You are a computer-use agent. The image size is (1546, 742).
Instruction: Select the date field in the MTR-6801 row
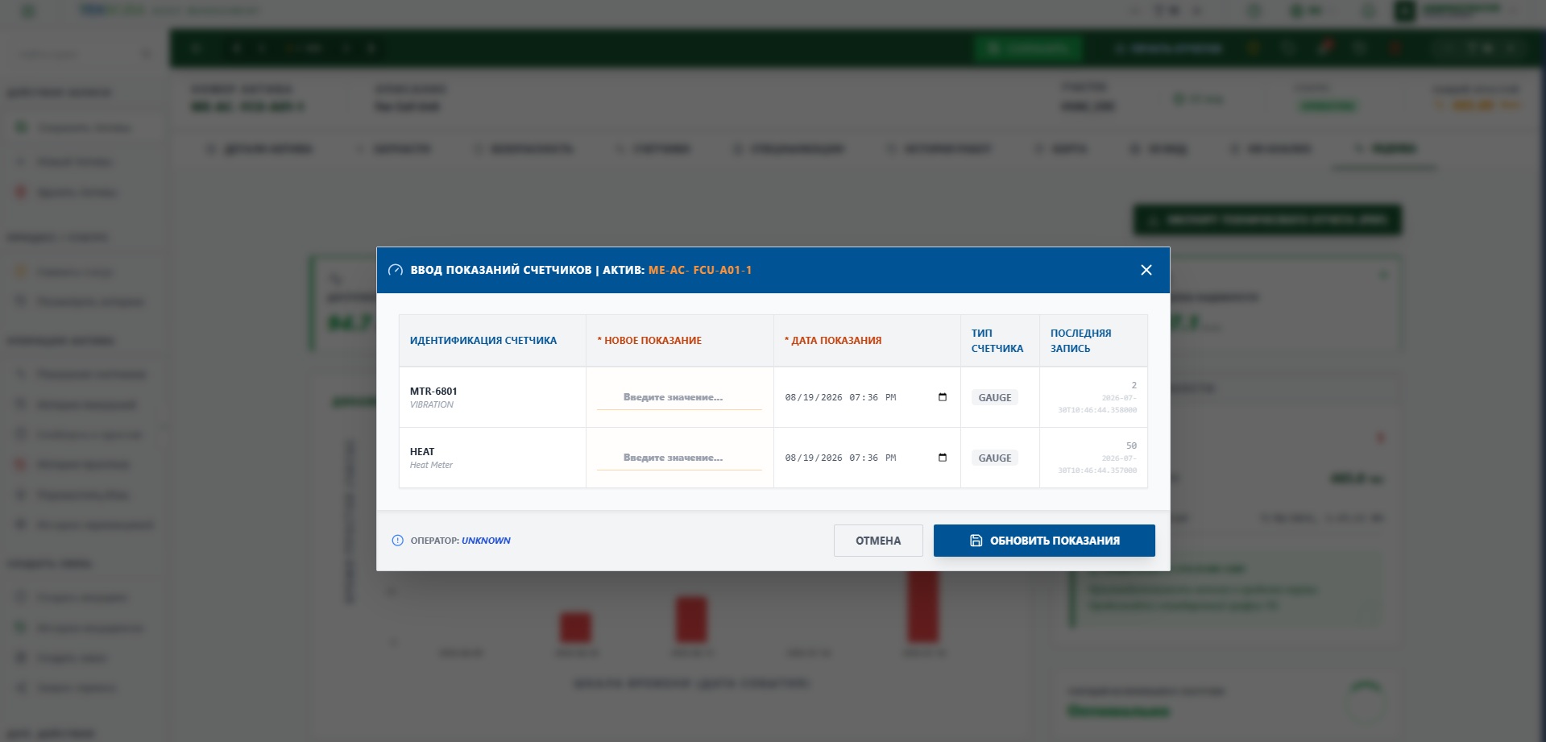click(x=867, y=397)
